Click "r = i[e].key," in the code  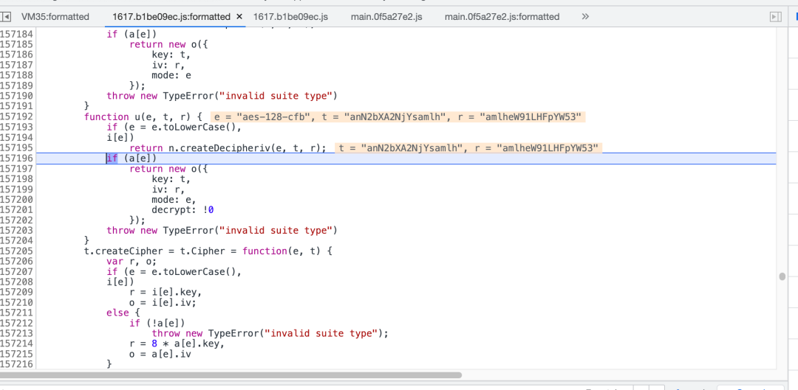[x=166, y=293]
